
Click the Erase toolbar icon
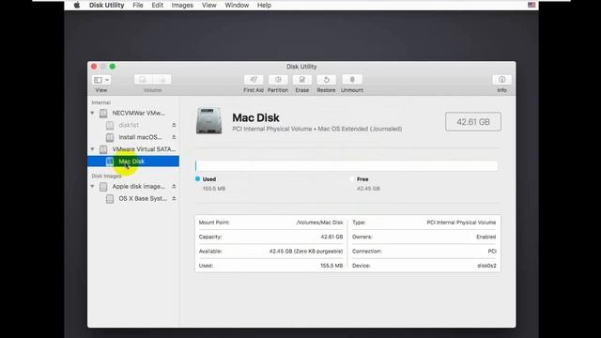pyautogui.click(x=302, y=80)
